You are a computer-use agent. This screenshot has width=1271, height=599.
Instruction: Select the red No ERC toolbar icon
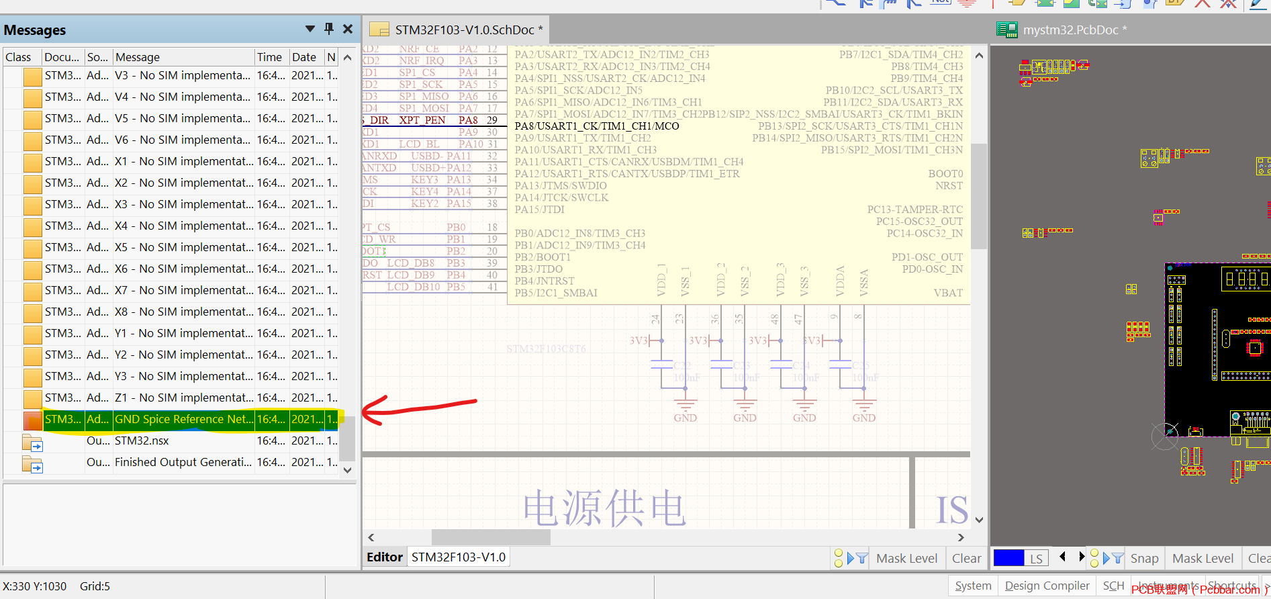click(1202, 3)
